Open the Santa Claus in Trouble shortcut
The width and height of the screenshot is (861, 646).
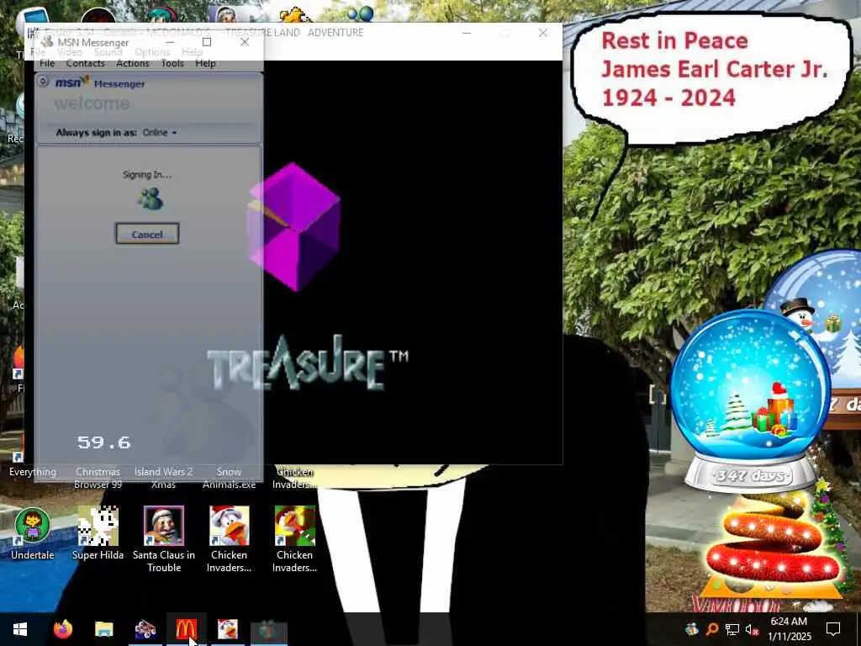point(164,539)
